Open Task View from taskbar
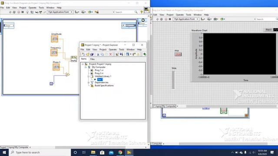 (84, 152)
